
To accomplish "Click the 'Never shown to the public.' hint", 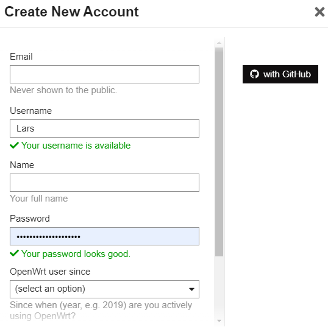I will pos(63,90).
